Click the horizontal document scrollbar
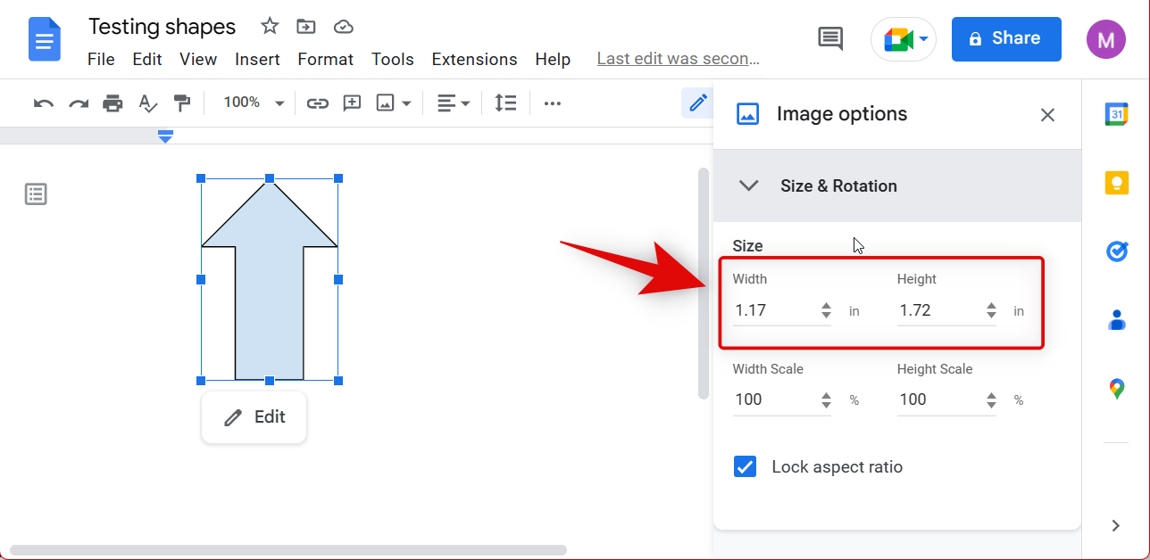The height and width of the screenshot is (560, 1150). coord(288,550)
